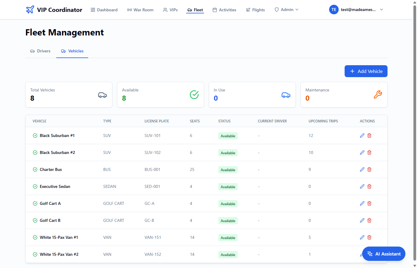Launch the AI Assistant button
Screen dimensions: 417x268
pyautogui.click(x=384, y=254)
